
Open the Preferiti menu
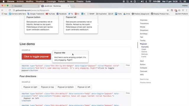click(61, 1)
